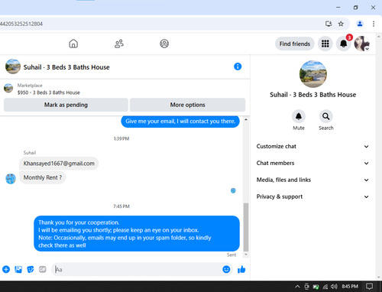Click install app icon in address bar
This screenshot has width=382, height=292.
click(x=329, y=24)
